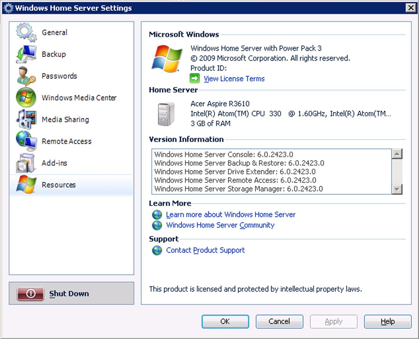
Task: Open the View License Terms link
Action: [234, 79]
